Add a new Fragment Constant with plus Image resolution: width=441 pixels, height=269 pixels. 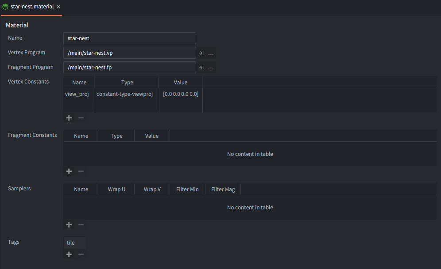point(69,171)
